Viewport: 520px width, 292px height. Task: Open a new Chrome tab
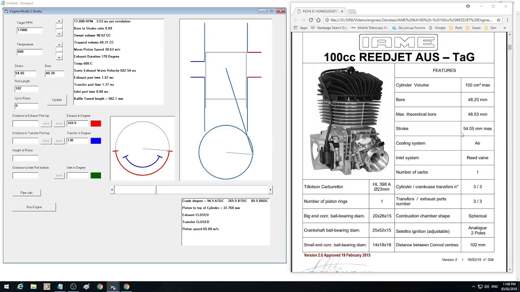click(x=352, y=11)
